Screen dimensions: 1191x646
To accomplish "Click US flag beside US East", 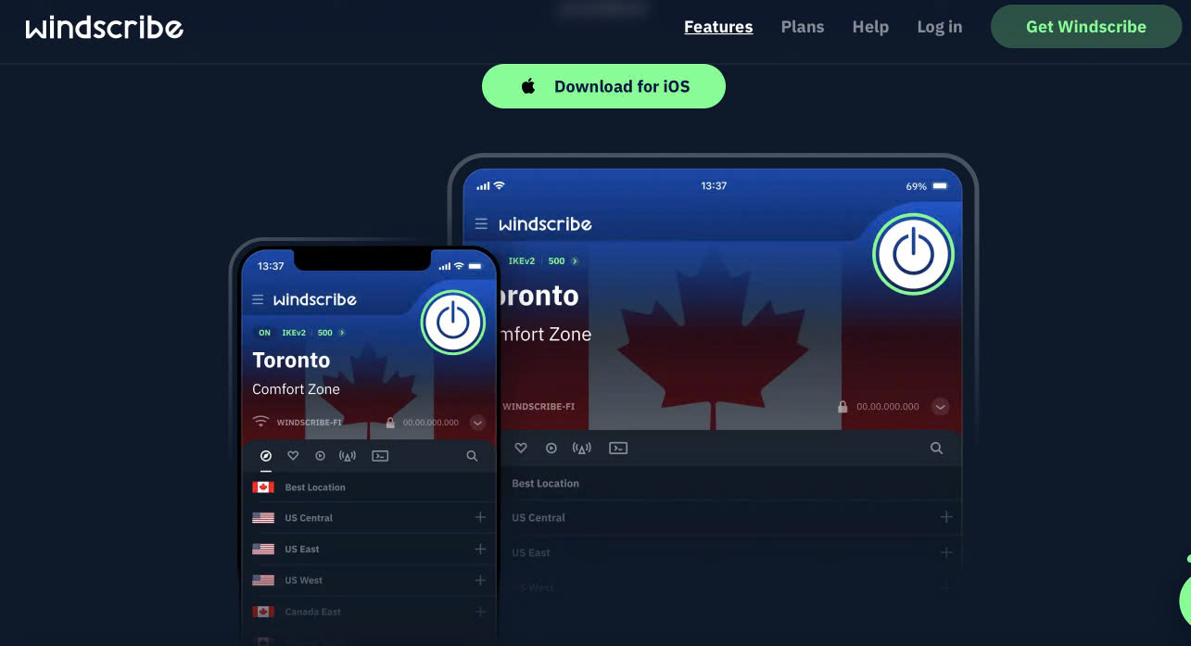I will tap(263, 549).
